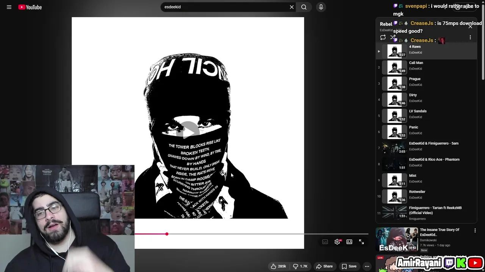Play 'Rottweiler' from the playlist
Viewport: 485px width, 272px height.
[426, 196]
